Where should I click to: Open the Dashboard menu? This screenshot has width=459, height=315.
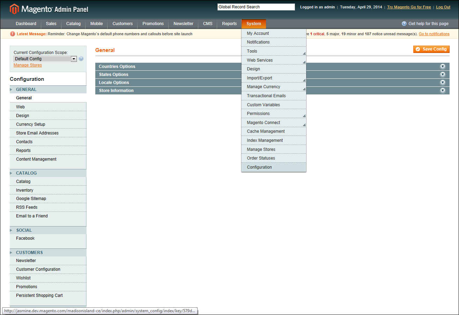[x=26, y=24]
